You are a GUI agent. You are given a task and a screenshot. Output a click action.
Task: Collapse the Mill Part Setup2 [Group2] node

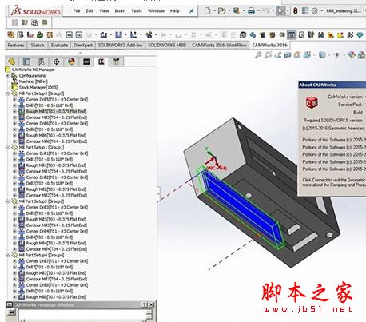tap(8, 201)
